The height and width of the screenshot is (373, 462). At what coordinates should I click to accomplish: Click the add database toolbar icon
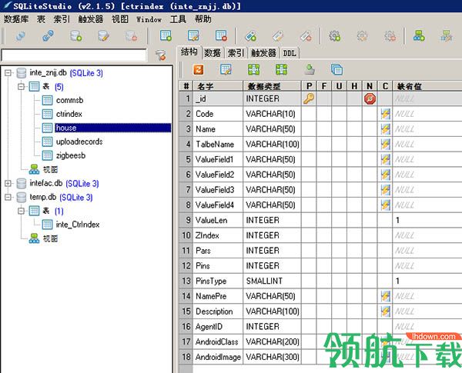(x=75, y=36)
